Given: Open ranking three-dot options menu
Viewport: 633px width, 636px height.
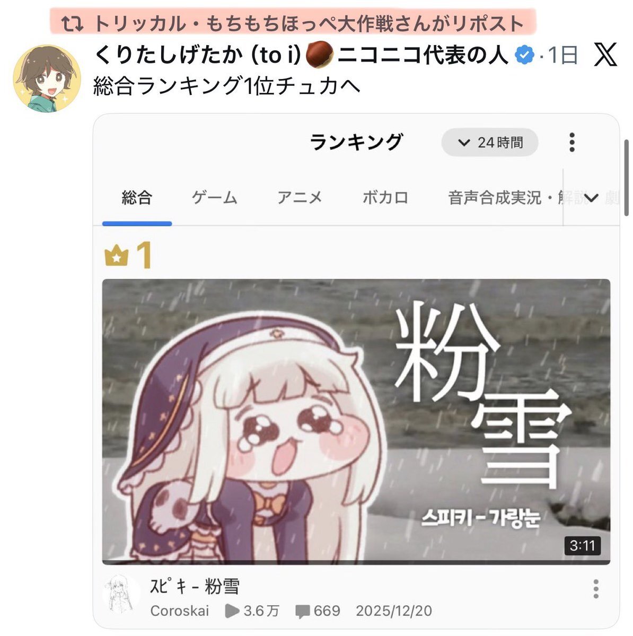Looking at the screenshot, I should pyautogui.click(x=572, y=143).
